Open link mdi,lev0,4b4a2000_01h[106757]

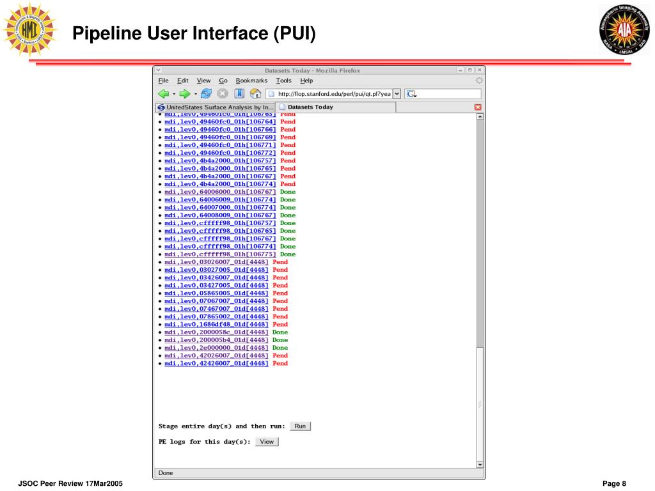[220, 160]
